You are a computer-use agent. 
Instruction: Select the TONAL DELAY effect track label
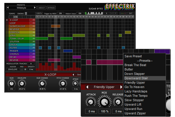(x=17, y=38)
